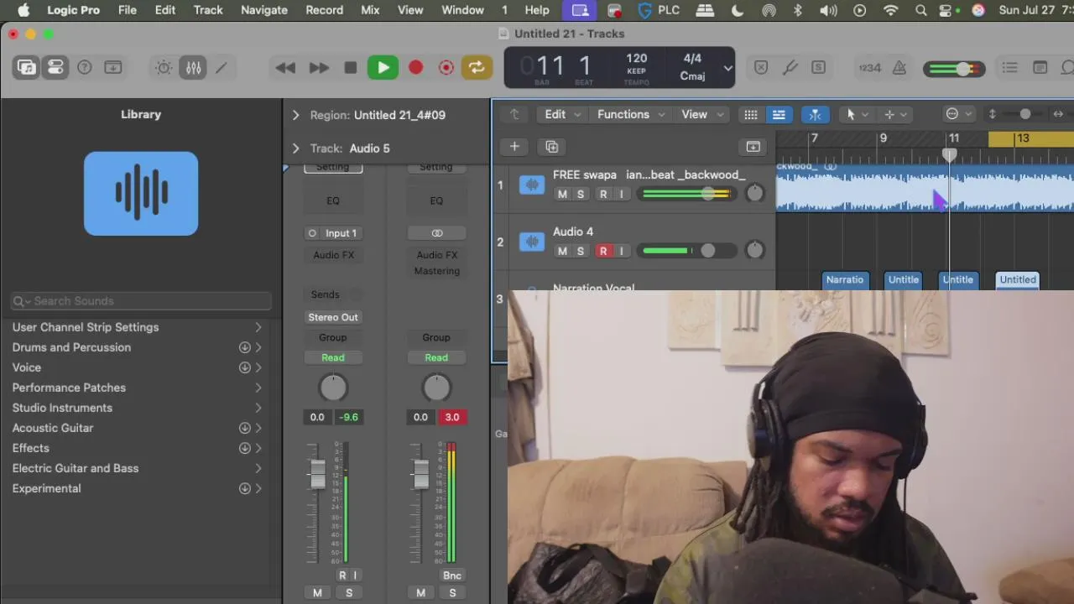
Task: Solo the FREE swapa beat track
Action: [x=580, y=194]
